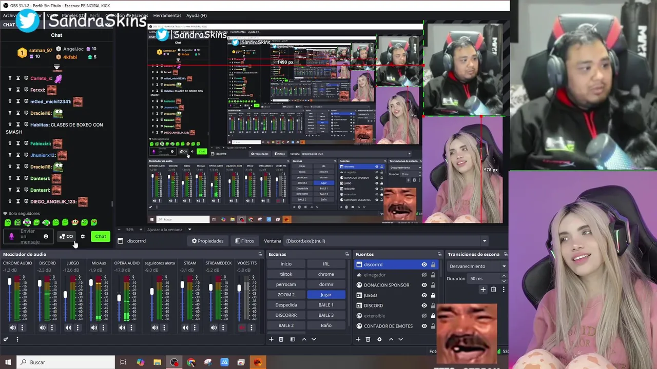Adjust the CHROME AUDIO volume fader

click(x=9, y=282)
